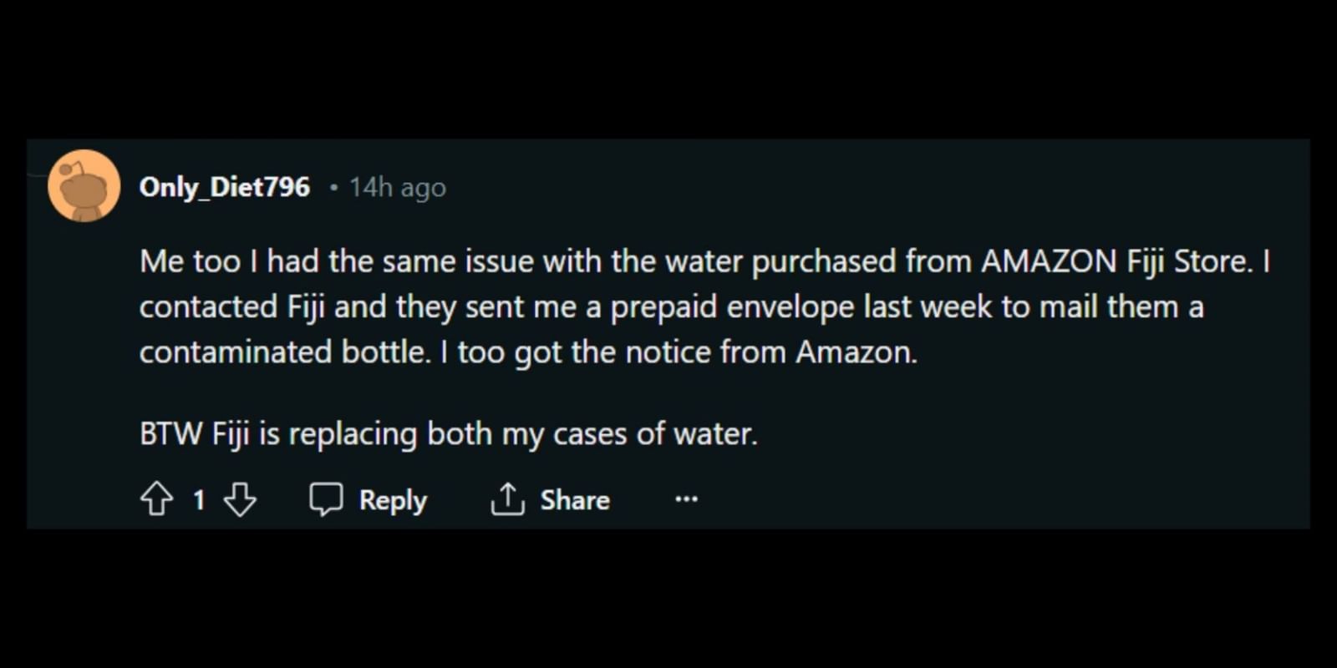Click the Share arrow icon

coord(506,498)
